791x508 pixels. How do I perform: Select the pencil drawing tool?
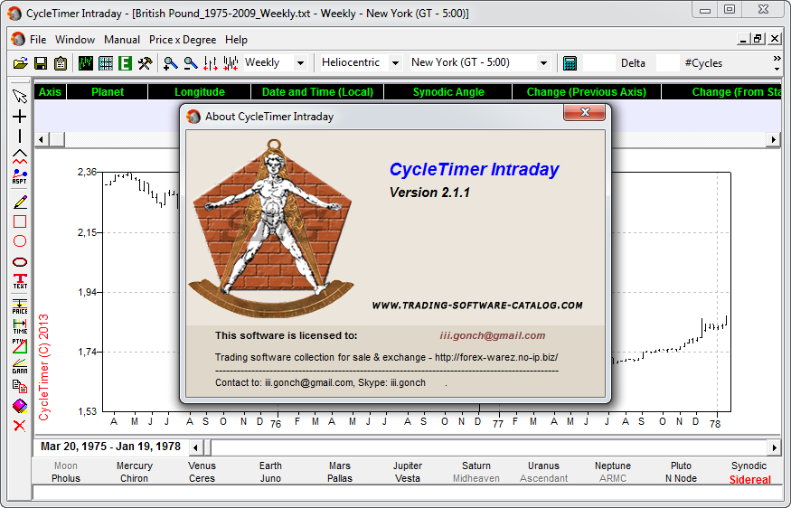(20, 202)
